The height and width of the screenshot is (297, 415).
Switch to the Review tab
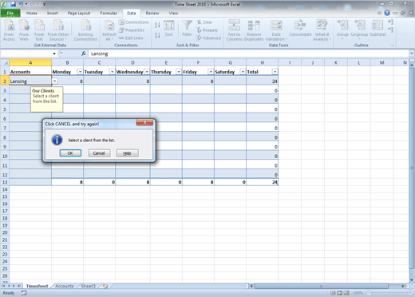[152, 13]
